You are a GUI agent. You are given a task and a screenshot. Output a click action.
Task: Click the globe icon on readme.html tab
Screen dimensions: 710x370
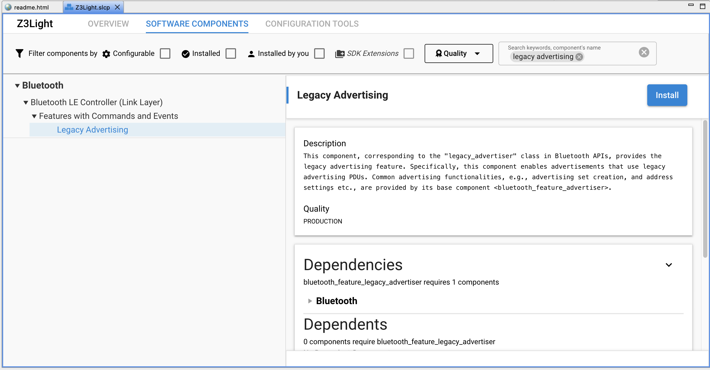pyautogui.click(x=8, y=7)
